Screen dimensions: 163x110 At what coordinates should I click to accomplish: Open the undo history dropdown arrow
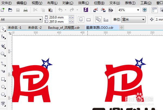(x=65, y=10)
